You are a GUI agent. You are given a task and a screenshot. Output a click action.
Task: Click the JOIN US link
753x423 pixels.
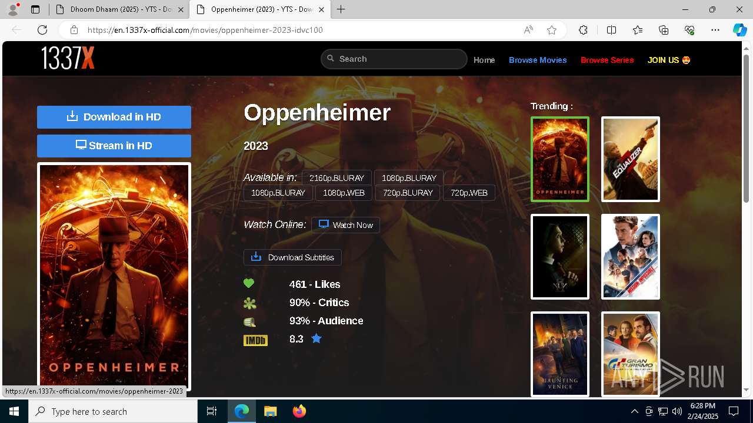669,60
